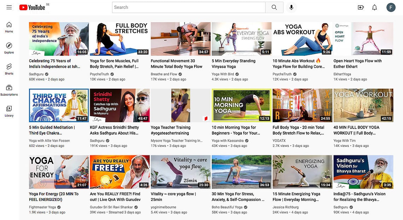The height and width of the screenshot is (220, 403).
Task: Open the Yoga Workout thumbnail 42:15
Action: click(363, 105)
